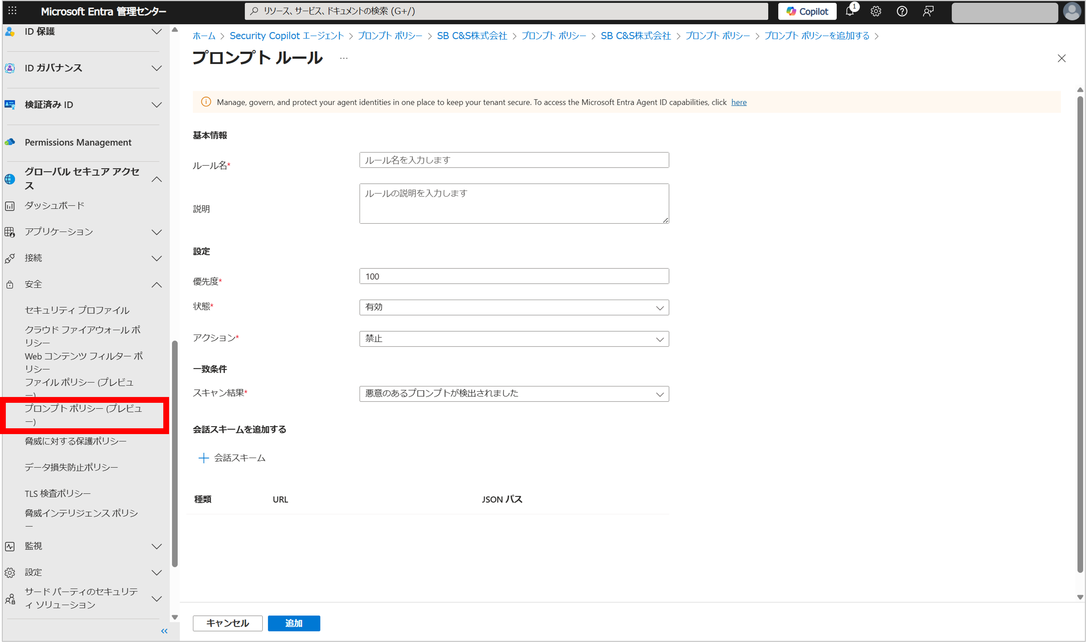Open the ダッシュボード dashboard icon
This screenshot has width=1086, height=642.
(10, 206)
